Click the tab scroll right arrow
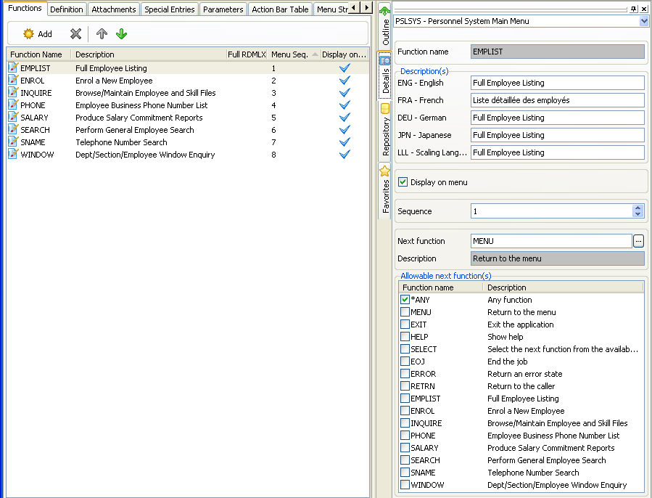The height and width of the screenshot is (498, 652). coord(367,8)
